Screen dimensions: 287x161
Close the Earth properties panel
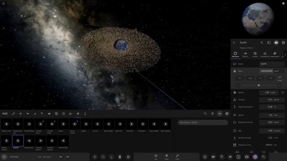click(283, 42)
